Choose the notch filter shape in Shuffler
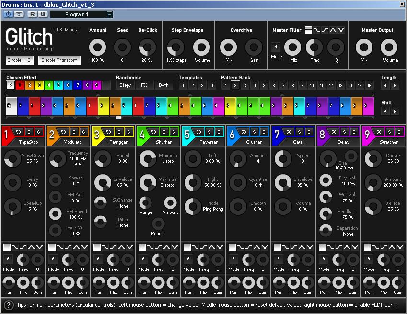This screenshot has width=407, height=314. [174, 247]
